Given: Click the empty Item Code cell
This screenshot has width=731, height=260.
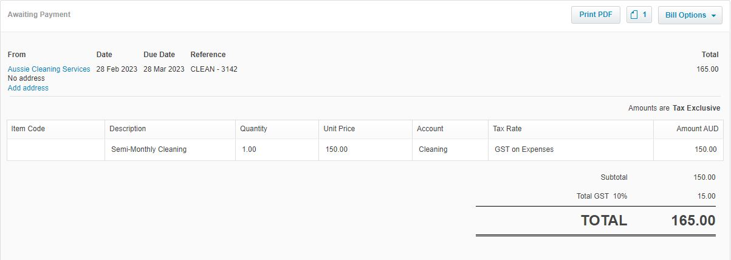Looking at the screenshot, I should coord(56,149).
